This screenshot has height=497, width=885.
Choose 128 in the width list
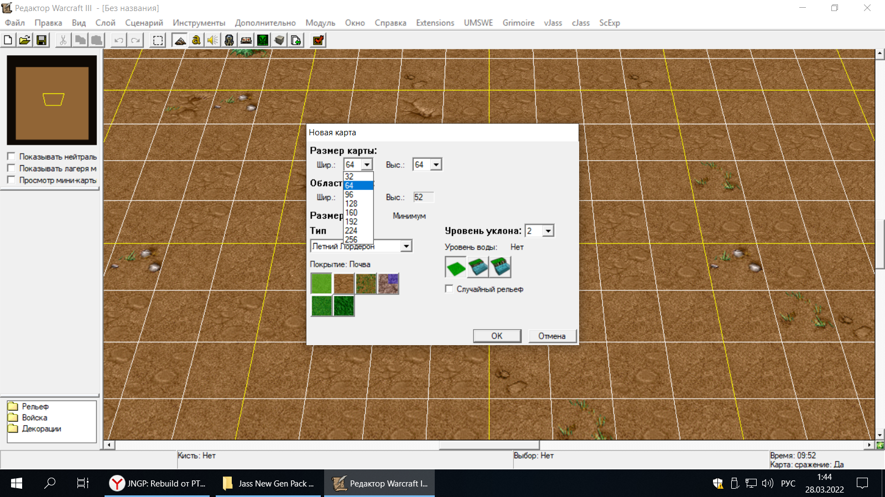358,204
